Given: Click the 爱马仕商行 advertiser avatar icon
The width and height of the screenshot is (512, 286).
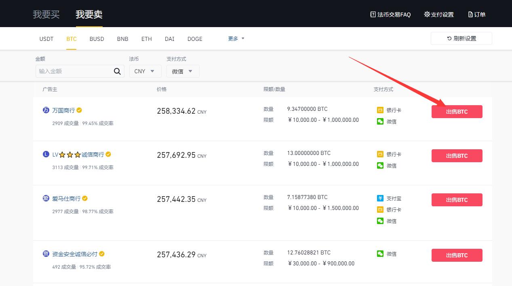Looking at the screenshot, I should (46, 198).
